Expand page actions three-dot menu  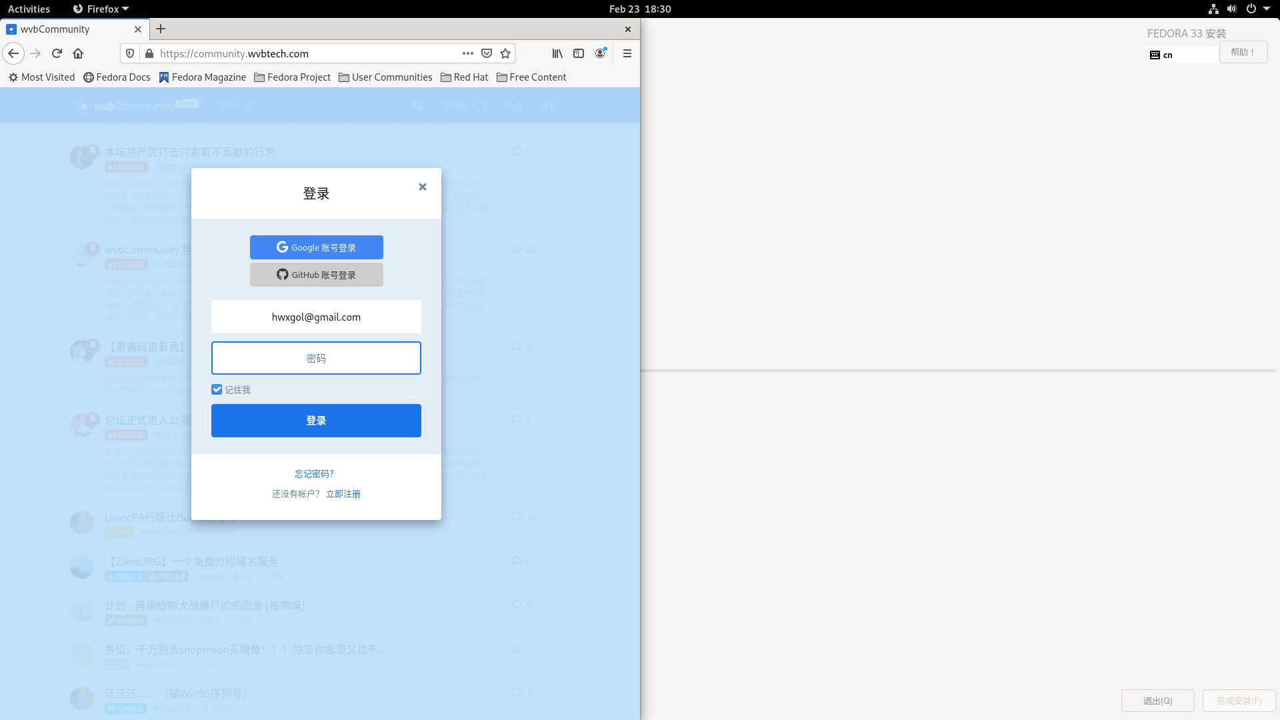[x=468, y=53]
